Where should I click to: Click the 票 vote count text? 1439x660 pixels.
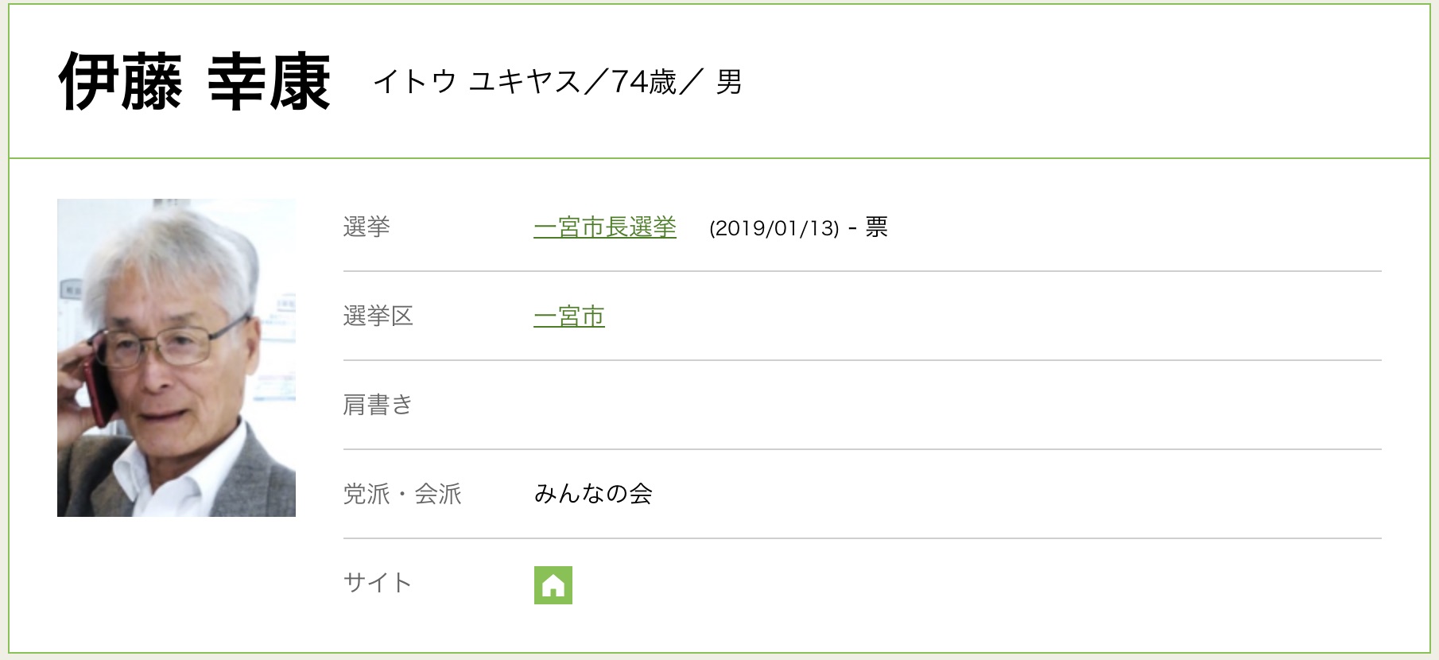[876, 228]
